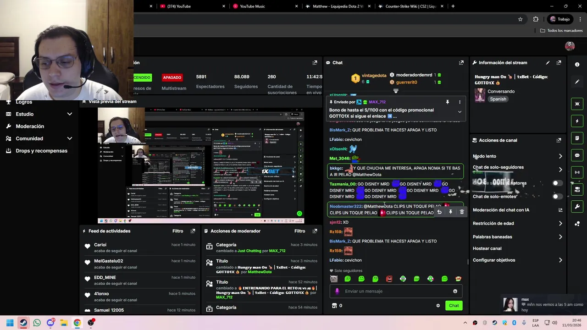The height and width of the screenshot is (330, 587).
Task: Toggle the stream preview quick-action icon
Action: [577, 104]
